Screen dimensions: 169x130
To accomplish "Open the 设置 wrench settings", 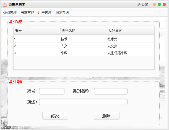I will point(143,5).
